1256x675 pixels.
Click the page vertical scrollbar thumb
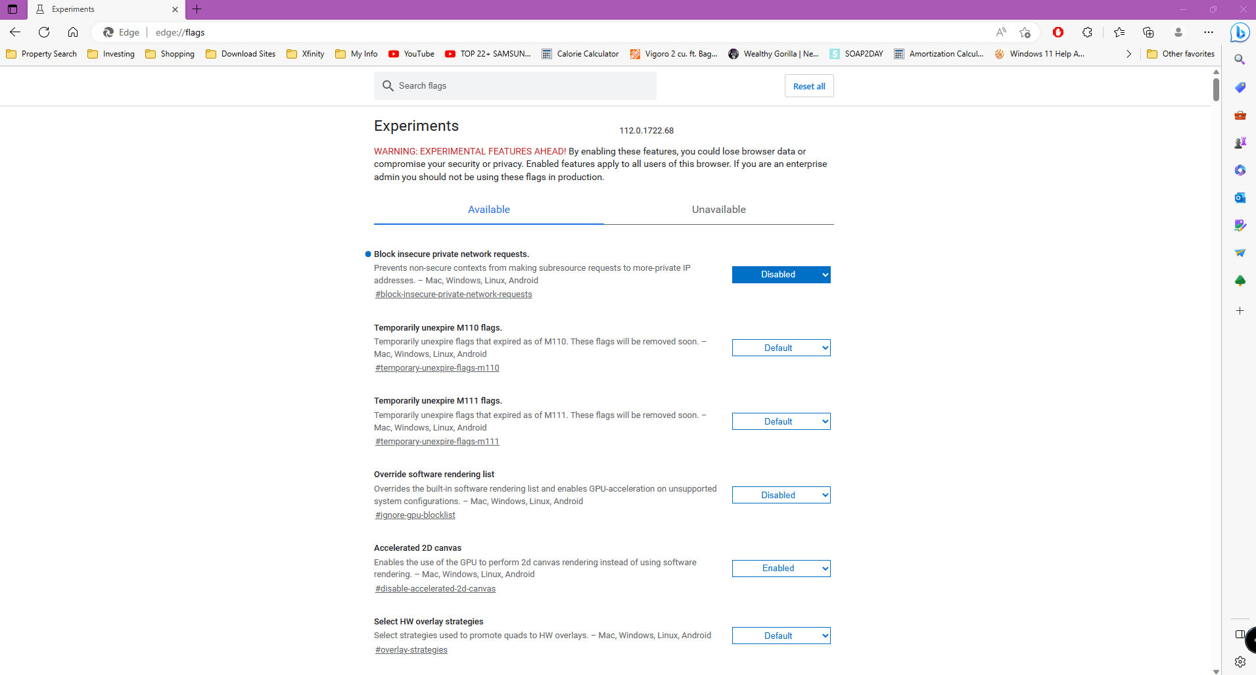click(1216, 89)
